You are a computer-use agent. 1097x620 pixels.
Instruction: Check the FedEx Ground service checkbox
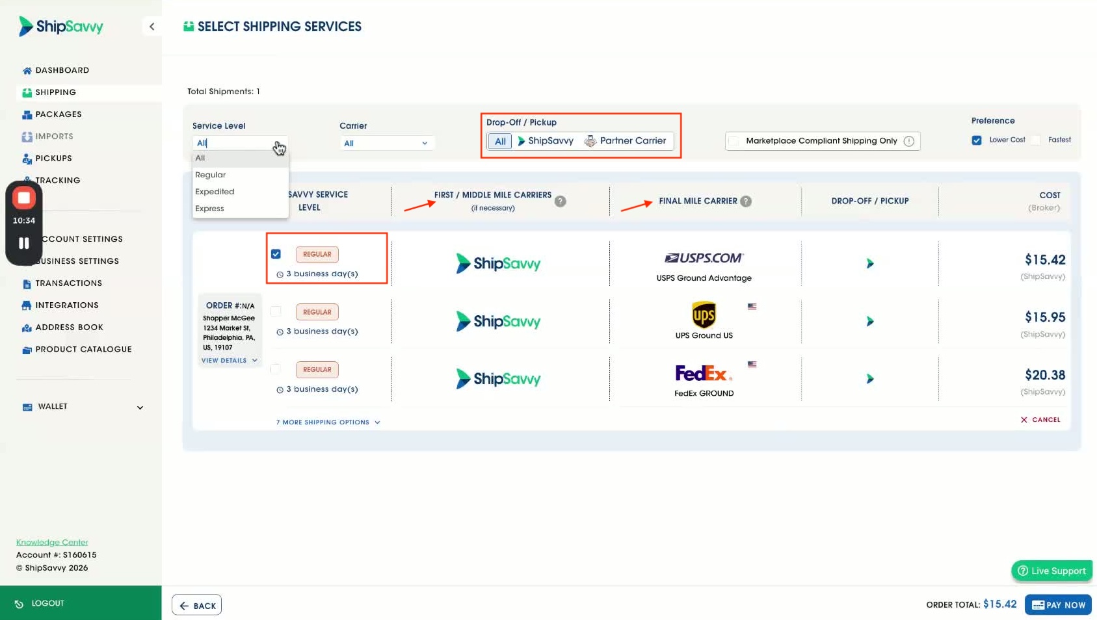click(276, 369)
